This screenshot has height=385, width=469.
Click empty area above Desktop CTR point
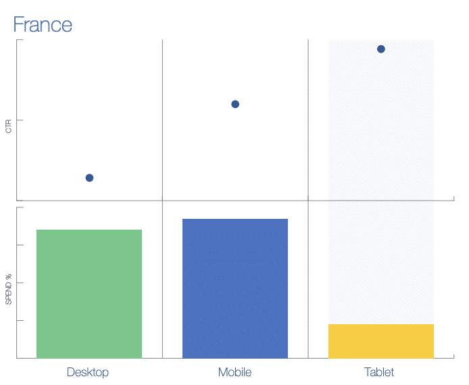[x=89, y=105]
